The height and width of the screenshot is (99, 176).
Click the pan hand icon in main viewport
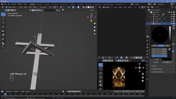point(95,27)
